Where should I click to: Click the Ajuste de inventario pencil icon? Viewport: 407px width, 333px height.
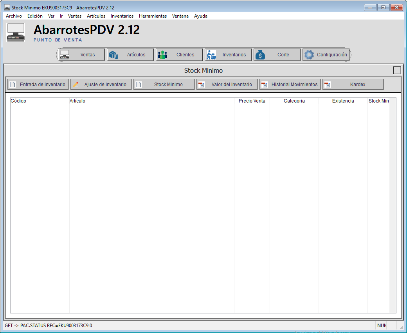(76, 85)
